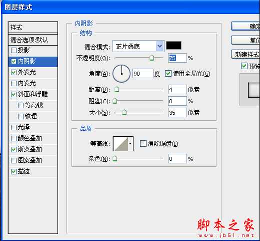Viewport: 260px width, 241px height.
Task: Check the 纹理 texture checkbox
Action: [x=20, y=116]
